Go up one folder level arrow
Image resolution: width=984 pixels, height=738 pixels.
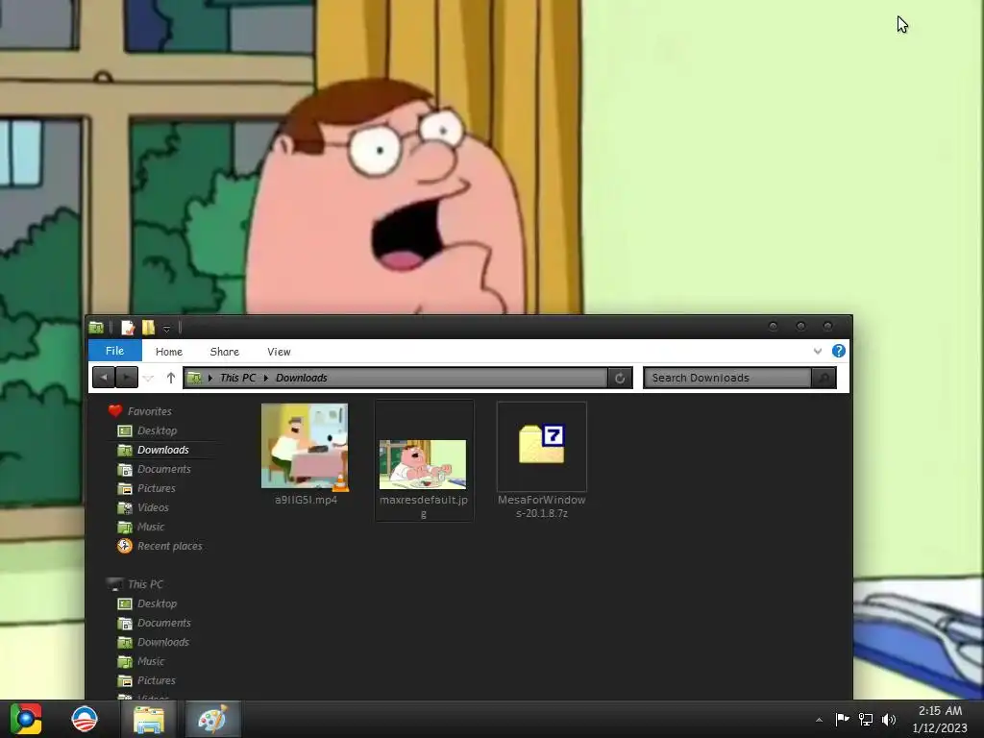point(171,377)
